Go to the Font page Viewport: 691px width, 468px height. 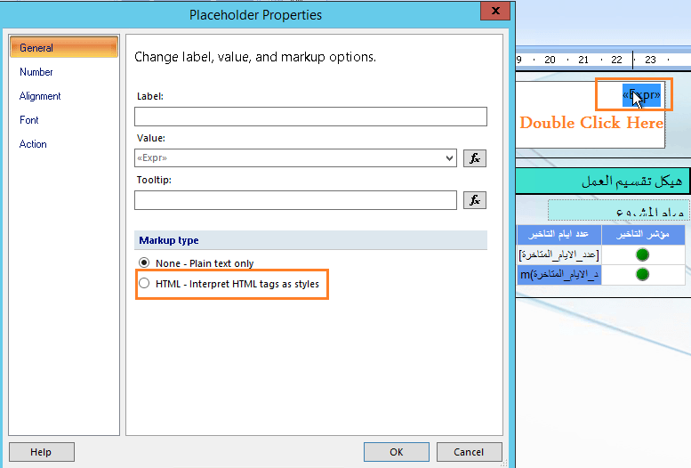coord(29,120)
